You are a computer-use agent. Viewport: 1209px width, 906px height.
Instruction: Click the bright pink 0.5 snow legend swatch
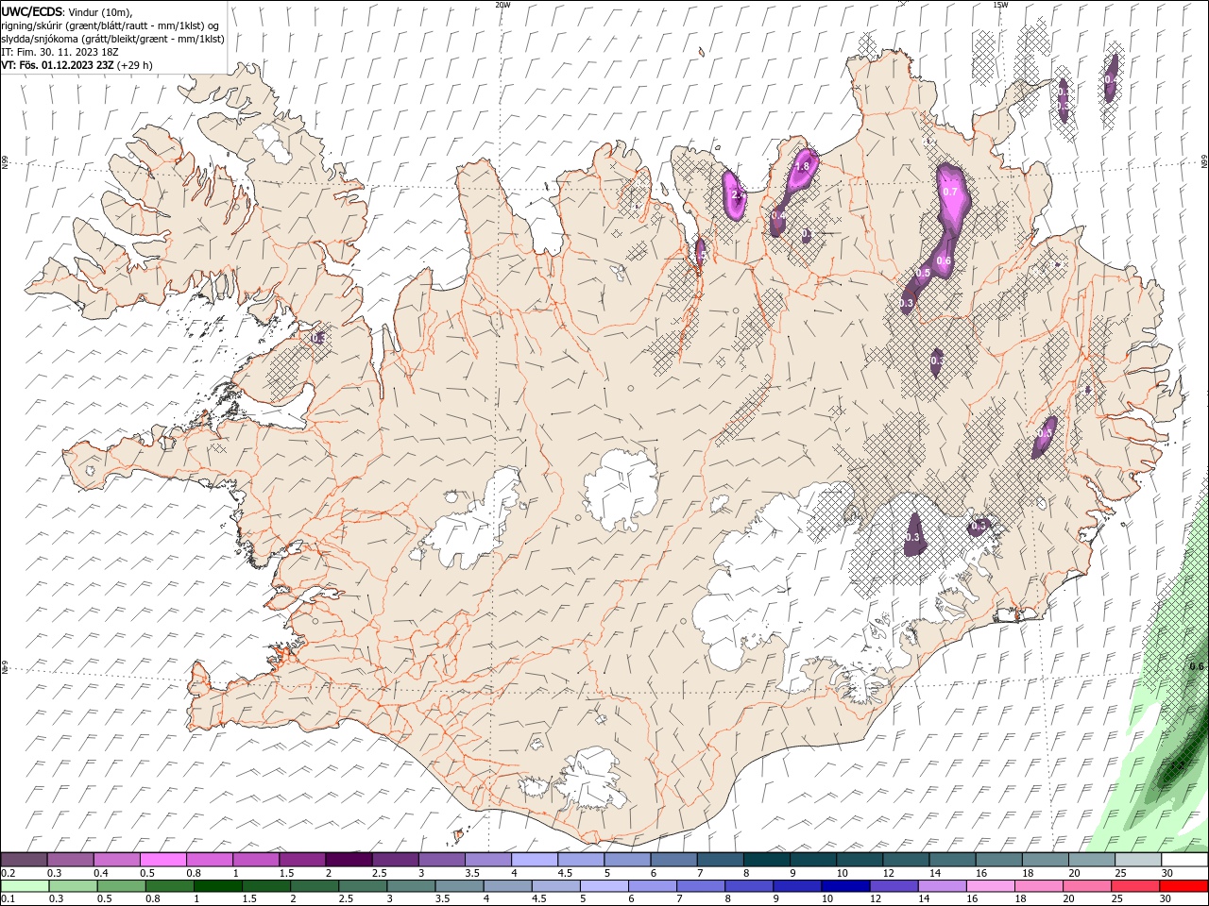(x=162, y=860)
